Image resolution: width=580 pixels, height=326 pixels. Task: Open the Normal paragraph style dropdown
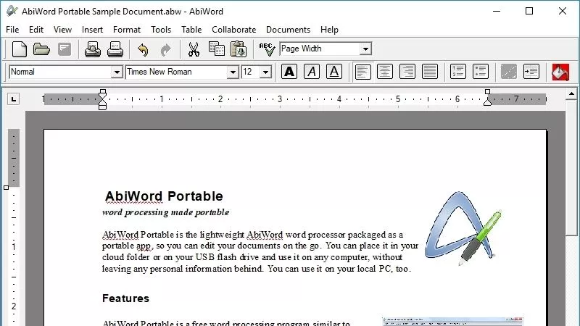click(x=116, y=72)
